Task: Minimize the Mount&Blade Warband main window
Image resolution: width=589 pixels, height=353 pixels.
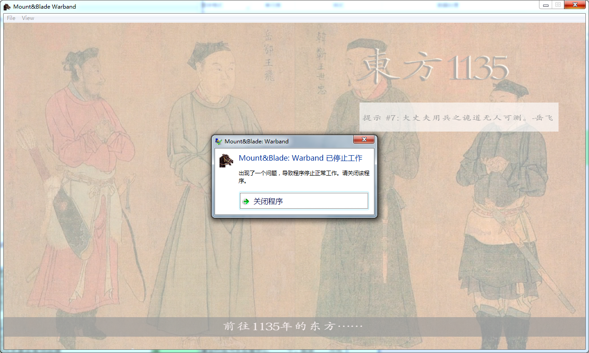Action: point(545,5)
